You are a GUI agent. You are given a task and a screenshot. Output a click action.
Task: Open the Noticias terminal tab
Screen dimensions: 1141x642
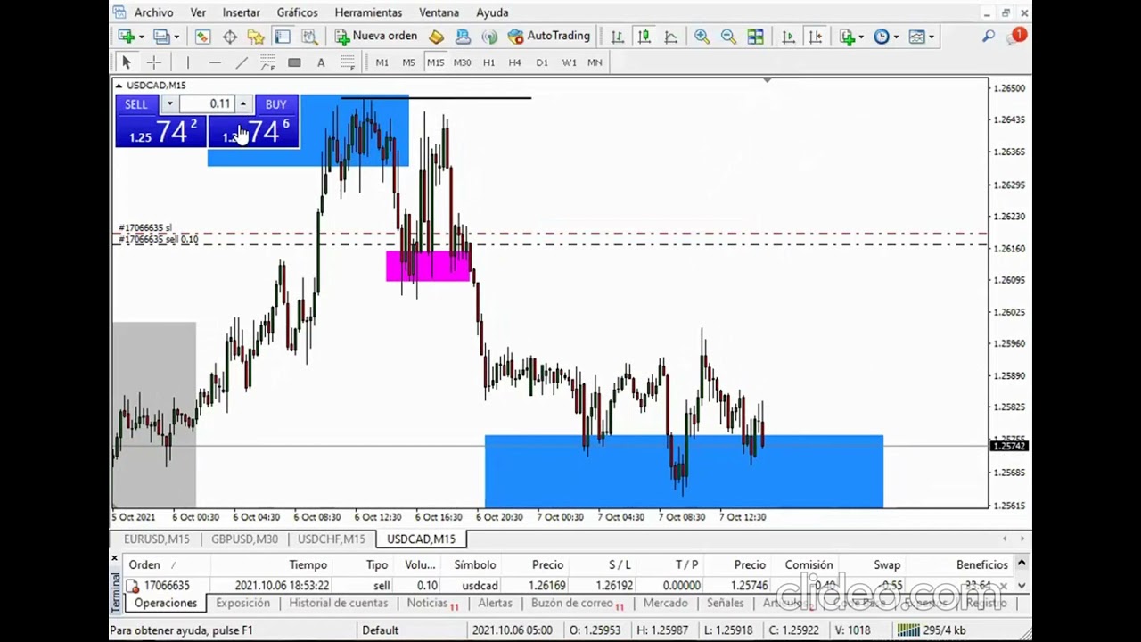click(431, 603)
